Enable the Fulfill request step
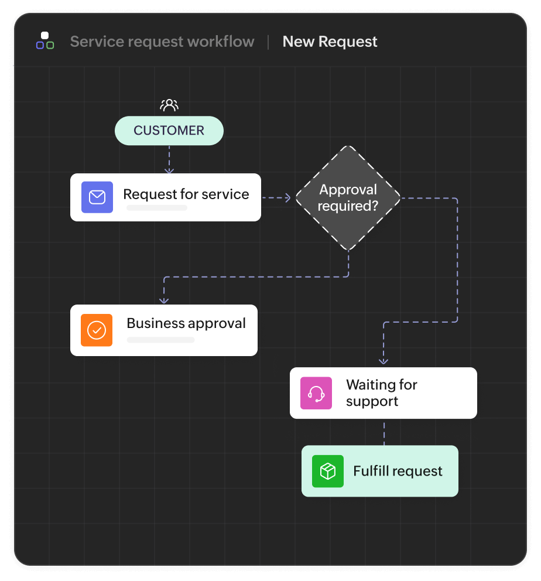 click(x=379, y=471)
